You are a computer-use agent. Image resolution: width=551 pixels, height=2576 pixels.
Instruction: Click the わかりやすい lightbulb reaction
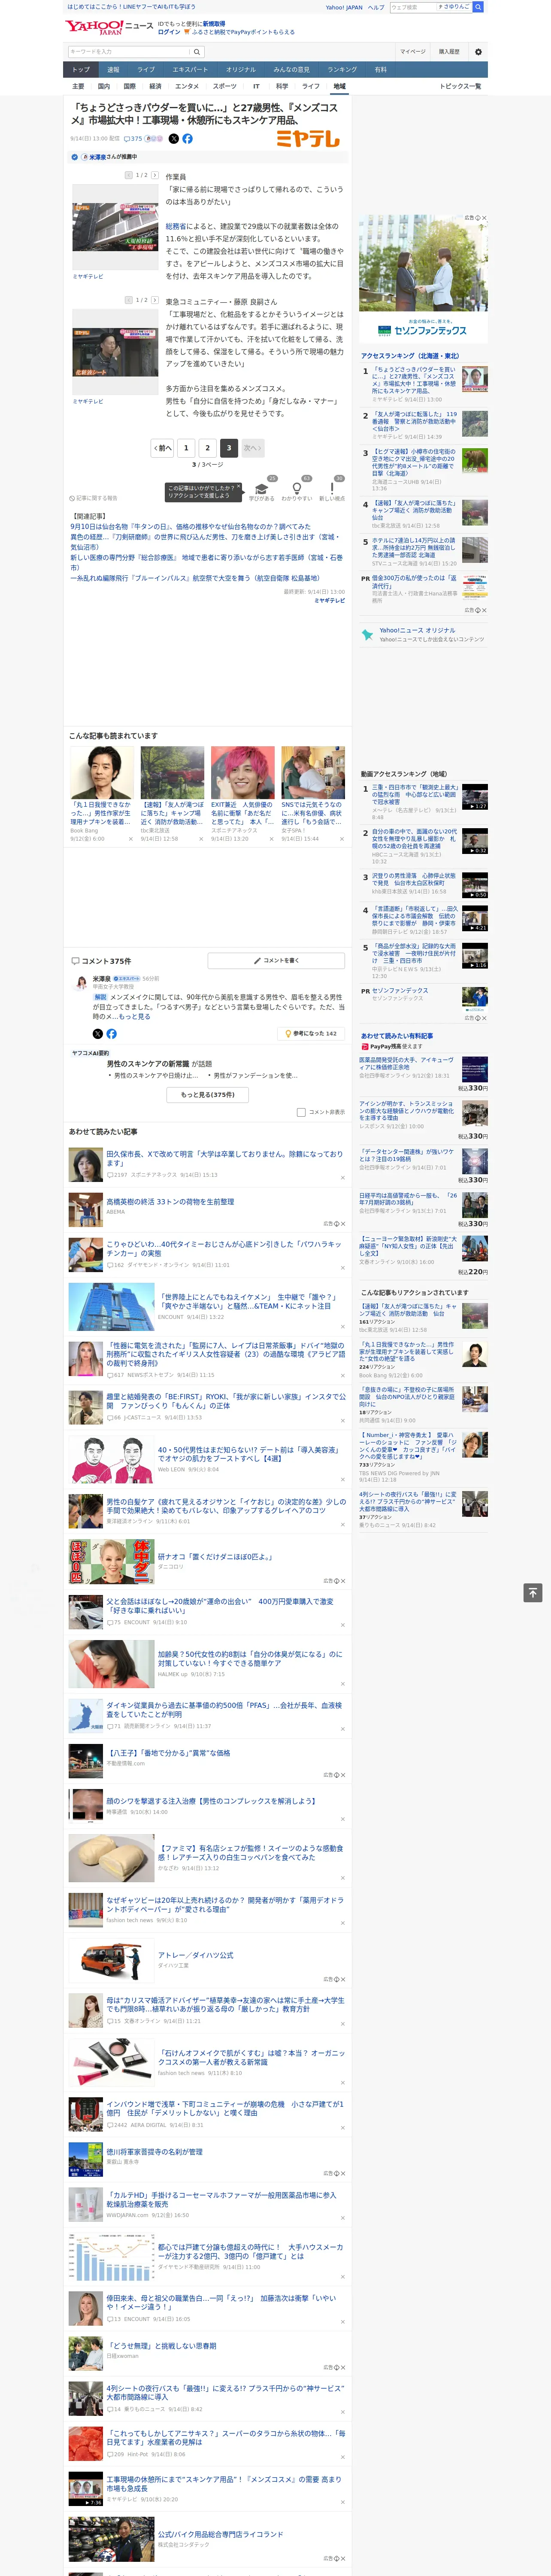click(x=297, y=490)
